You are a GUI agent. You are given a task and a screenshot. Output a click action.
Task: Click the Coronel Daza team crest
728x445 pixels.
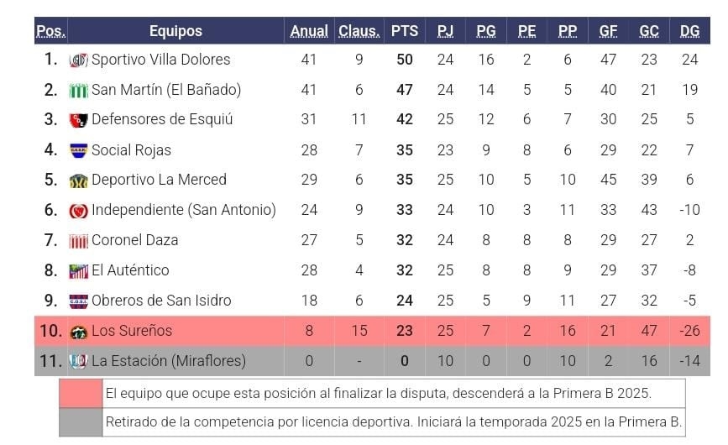[79, 241]
